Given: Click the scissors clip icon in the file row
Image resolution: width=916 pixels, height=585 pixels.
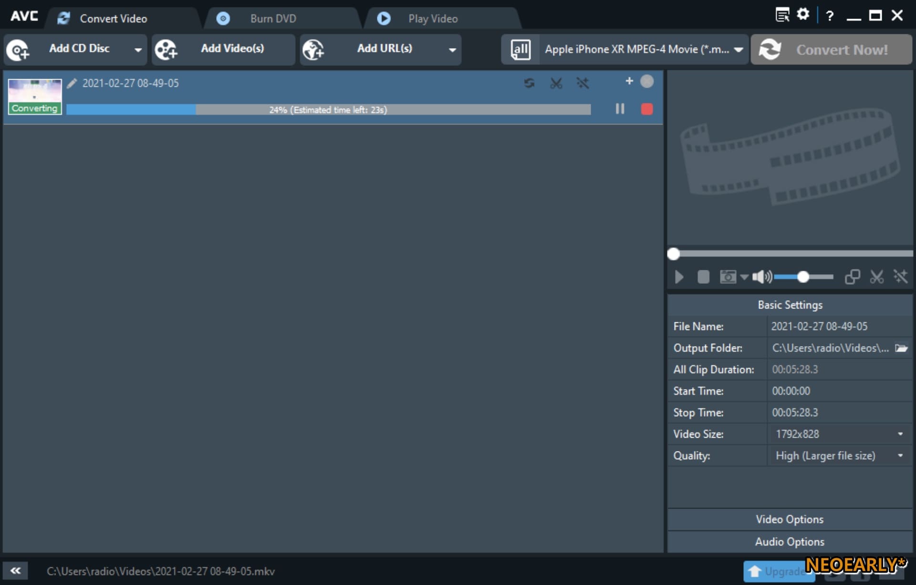Looking at the screenshot, I should tap(556, 83).
